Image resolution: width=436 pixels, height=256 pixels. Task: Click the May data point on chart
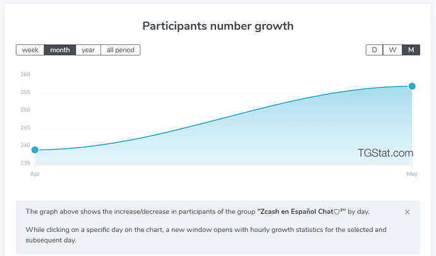click(x=412, y=86)
